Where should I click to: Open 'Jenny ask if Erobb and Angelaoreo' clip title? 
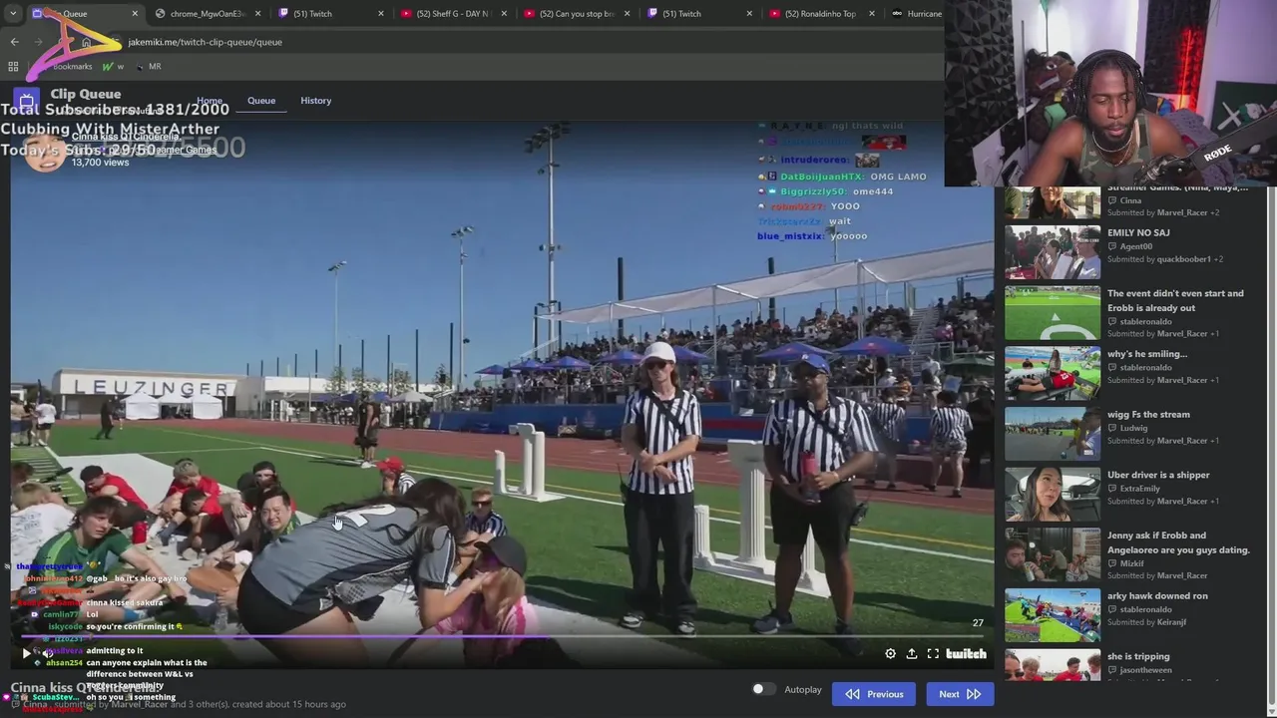[x=1178, y=542]
